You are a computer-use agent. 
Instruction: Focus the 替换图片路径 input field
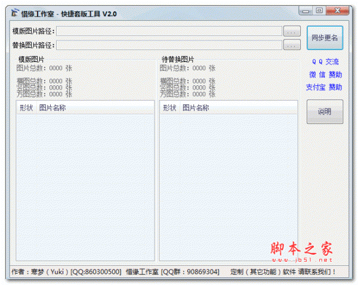169,45
